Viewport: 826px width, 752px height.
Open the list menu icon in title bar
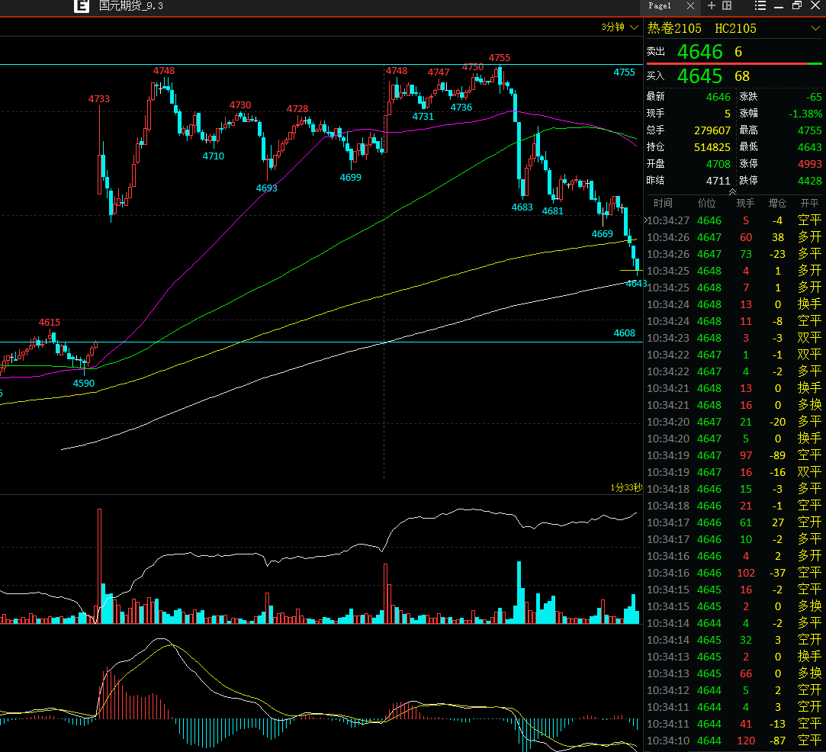(x=760, y=5)
